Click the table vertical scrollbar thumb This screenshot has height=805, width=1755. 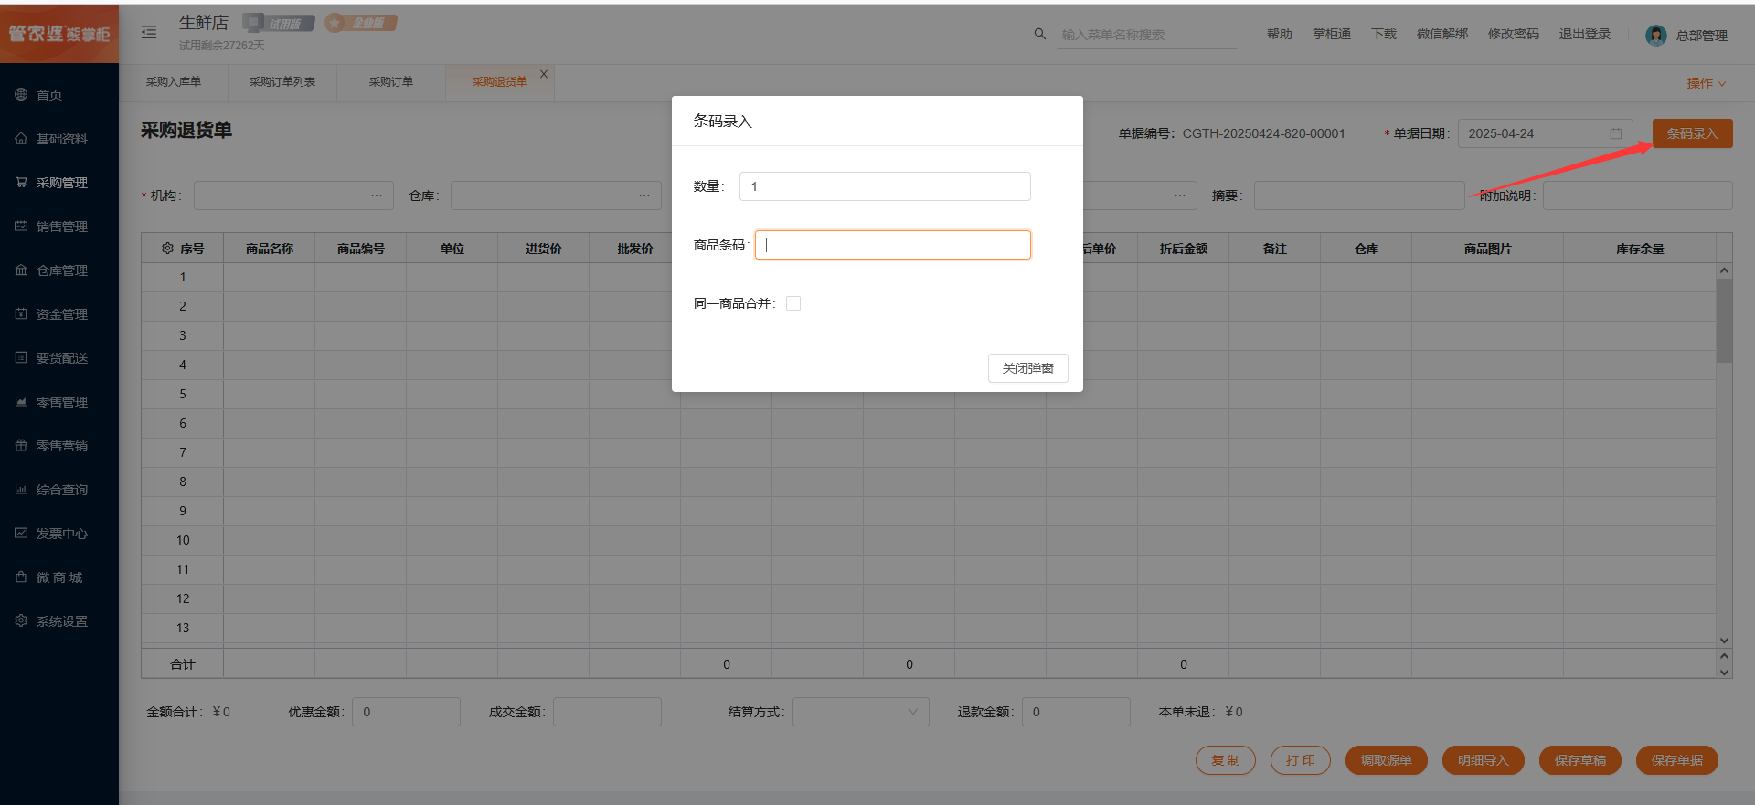tap(1724, 321)
